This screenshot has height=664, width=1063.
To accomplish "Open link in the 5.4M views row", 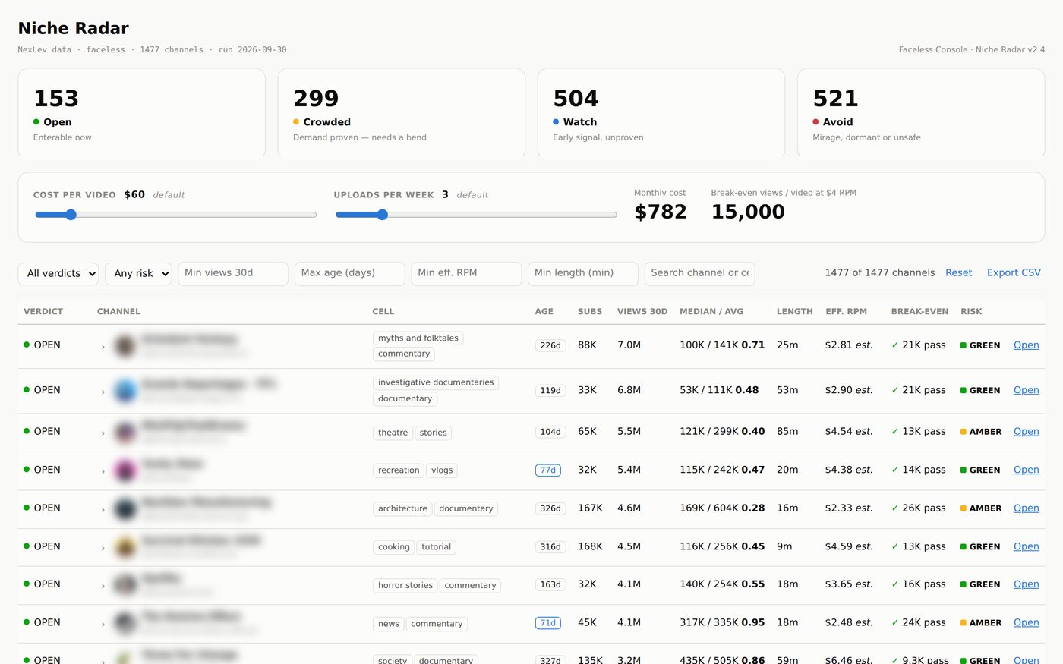I will tap(1026, 470).
